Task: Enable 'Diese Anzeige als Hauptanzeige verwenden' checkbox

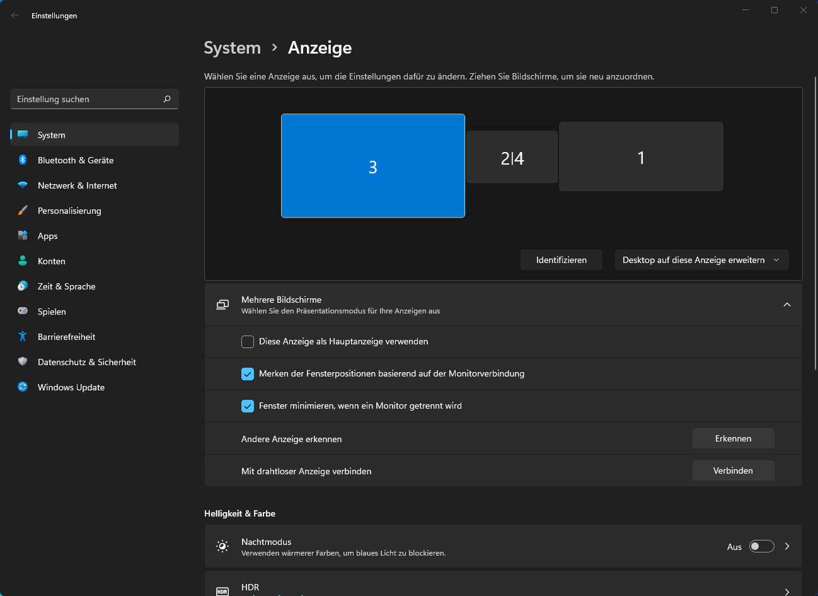Action: [248, 342]
